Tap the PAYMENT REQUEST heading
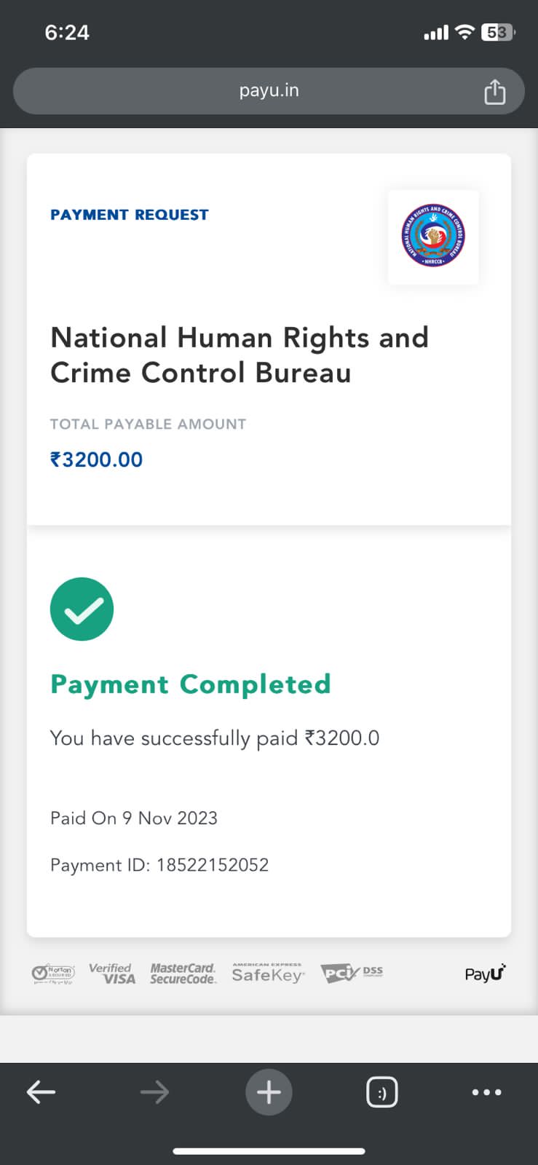The image size is (538, 1165). click(x=130, y=215)
